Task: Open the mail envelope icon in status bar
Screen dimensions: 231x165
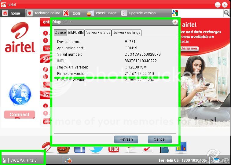Action: (216, 160)
